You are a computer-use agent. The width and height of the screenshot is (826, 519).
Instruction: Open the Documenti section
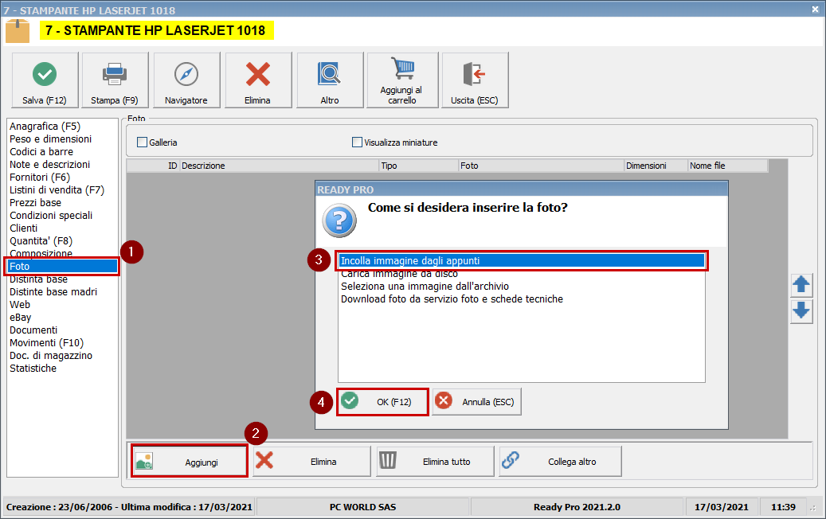pos(33,330)
